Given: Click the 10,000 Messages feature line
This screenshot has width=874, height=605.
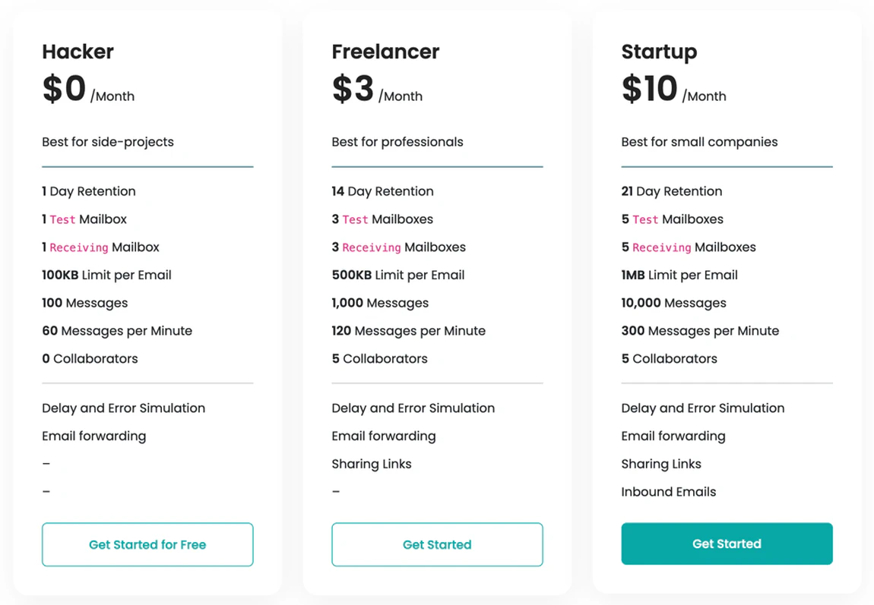Looking at the screenshot, I should coord(673,303).
